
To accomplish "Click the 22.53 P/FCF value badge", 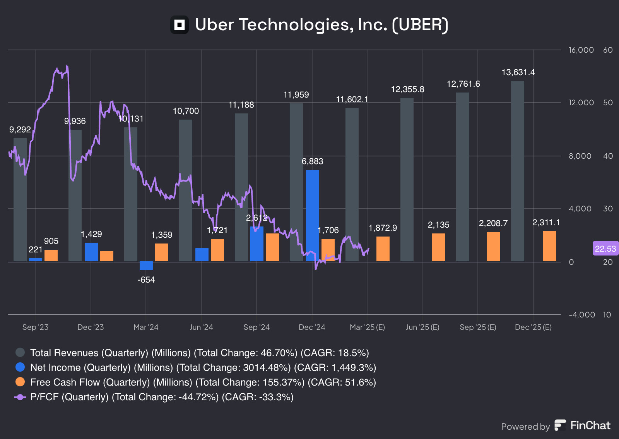I will [605, 249].
